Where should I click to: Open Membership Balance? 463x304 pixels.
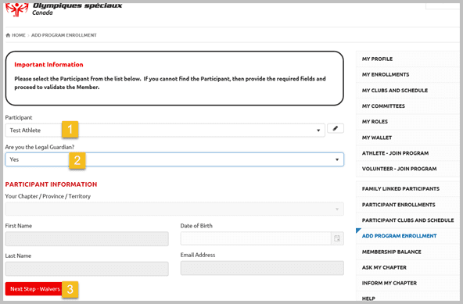point(407,252)
